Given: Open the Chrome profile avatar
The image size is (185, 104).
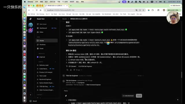Looking at the screenshot, I should (x=164, y=10).
